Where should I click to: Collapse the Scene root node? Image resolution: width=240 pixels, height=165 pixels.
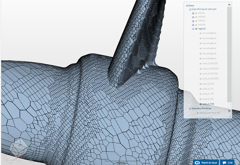coord(187,6)
